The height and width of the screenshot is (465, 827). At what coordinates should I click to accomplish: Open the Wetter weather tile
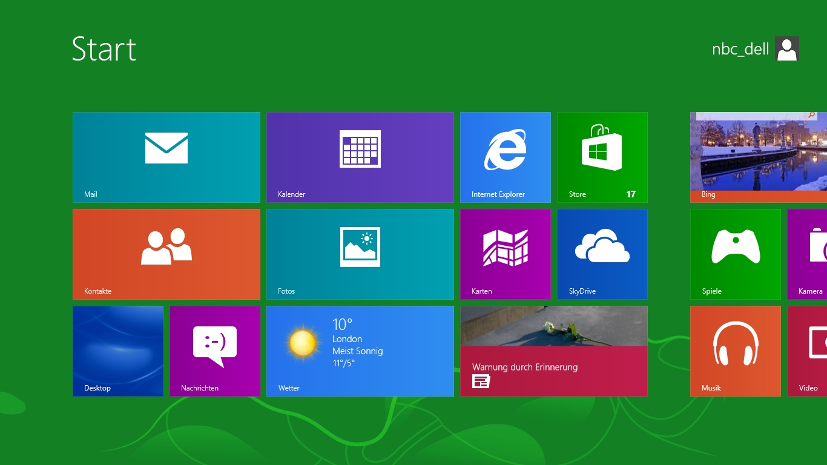click(x=360, y=351)
